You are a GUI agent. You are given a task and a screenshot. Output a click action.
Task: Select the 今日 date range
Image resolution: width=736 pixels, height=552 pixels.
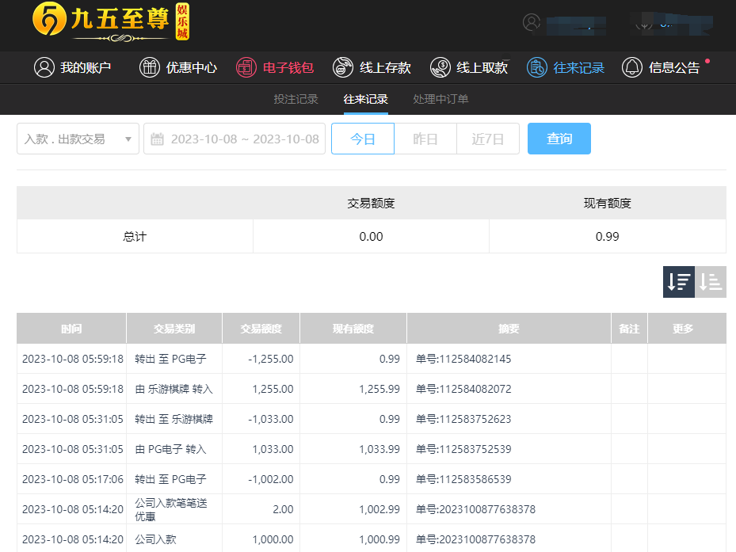[362, 139]
